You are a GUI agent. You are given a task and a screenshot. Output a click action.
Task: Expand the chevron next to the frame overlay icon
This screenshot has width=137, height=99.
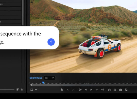(36, 90)
